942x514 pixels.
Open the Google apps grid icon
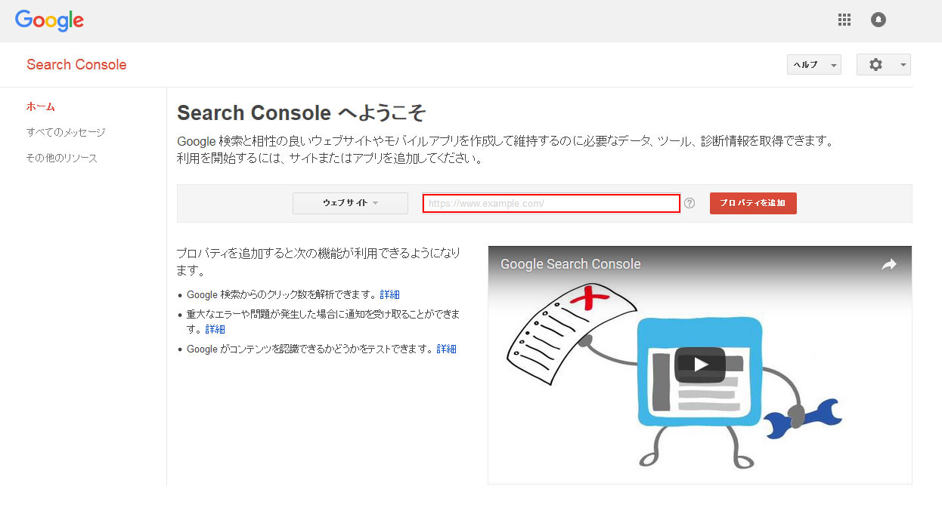(x=844, y=20)
